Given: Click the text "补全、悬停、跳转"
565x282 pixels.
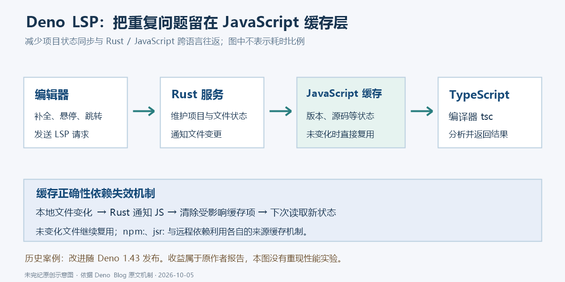Looking at the screenshot, I should pyautogui.click(x=68, y=116).
